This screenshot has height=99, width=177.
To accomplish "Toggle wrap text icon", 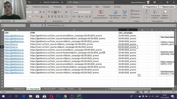I will (66, 12).
